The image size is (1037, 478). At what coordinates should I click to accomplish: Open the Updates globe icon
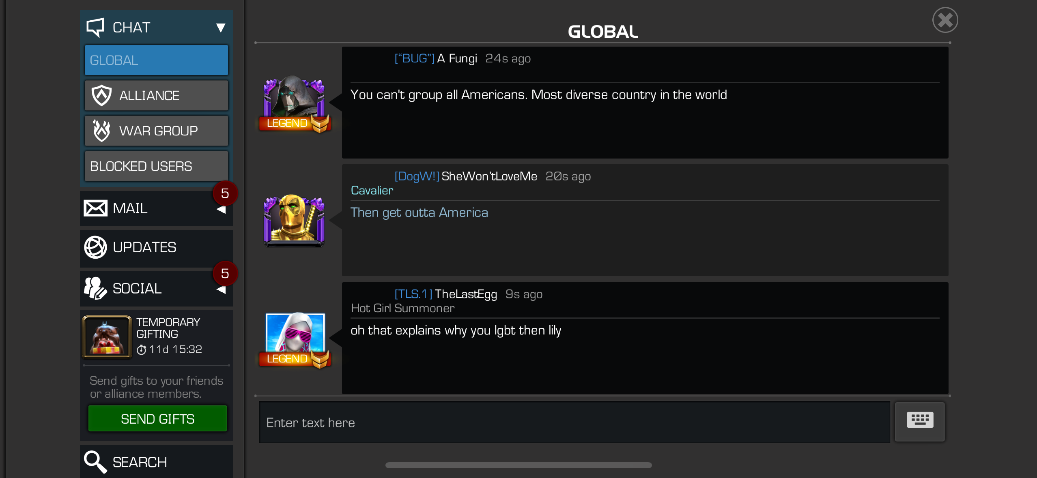coord(95,247)
